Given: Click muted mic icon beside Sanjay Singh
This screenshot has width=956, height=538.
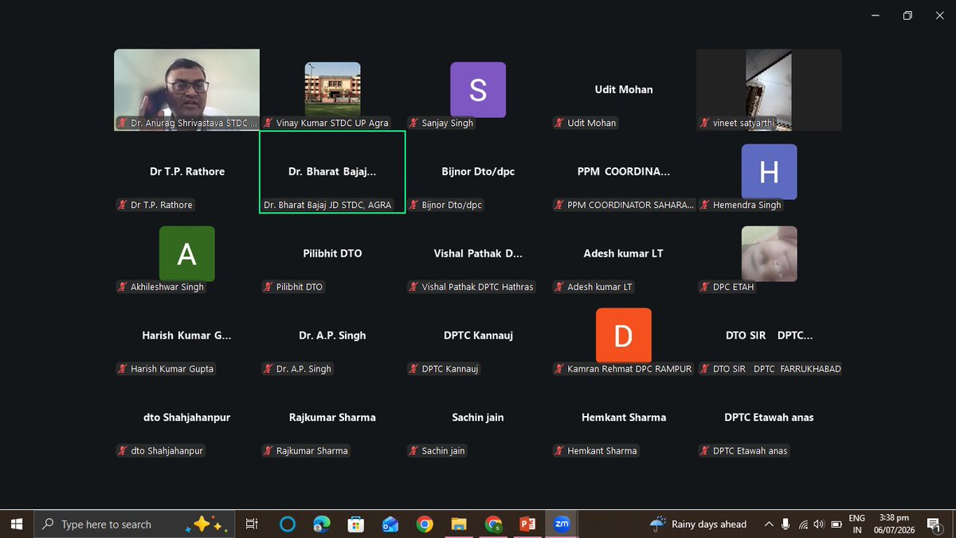Looking at the screenshot, I should click(414, 123).
